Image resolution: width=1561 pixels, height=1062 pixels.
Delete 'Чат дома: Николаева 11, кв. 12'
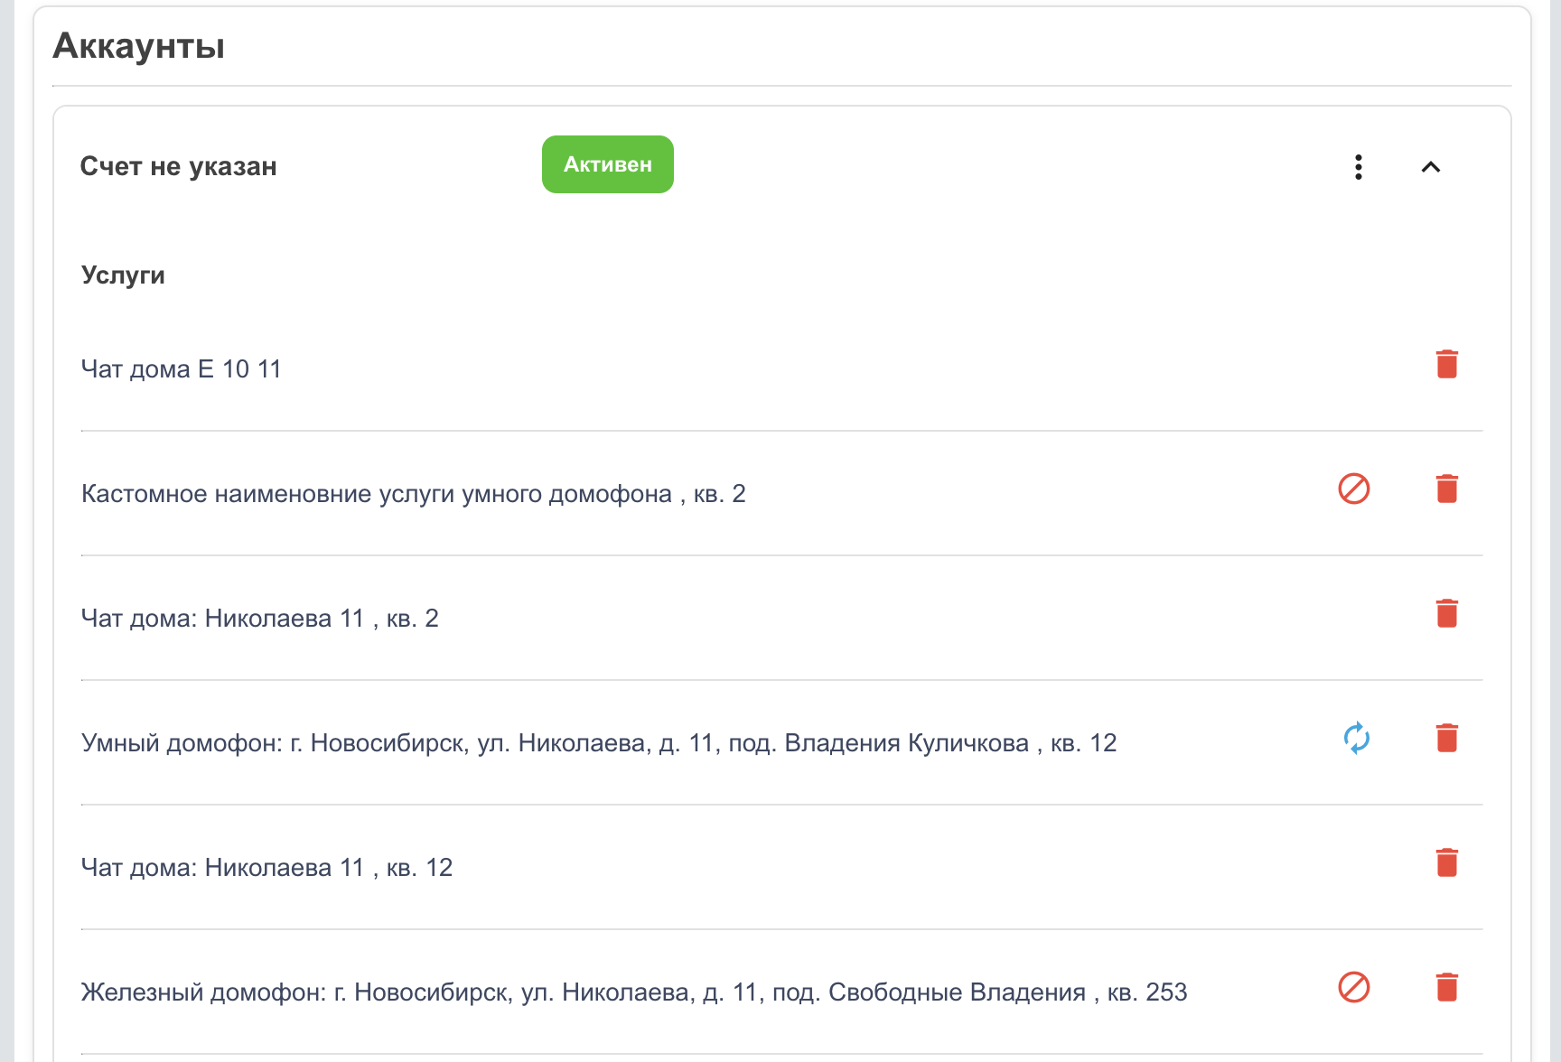pos(1446,862)
